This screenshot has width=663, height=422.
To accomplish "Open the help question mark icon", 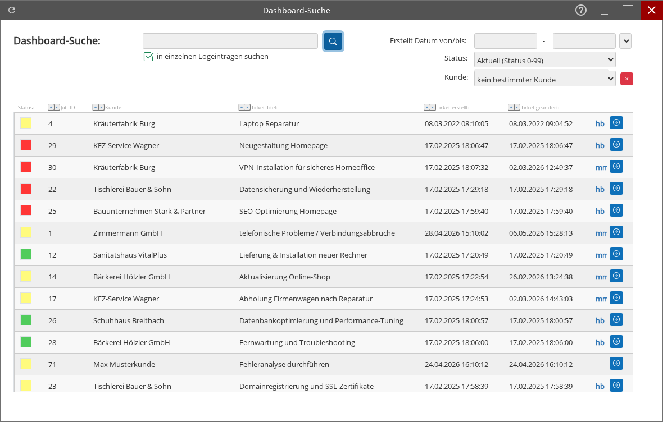I will (581, 10).
